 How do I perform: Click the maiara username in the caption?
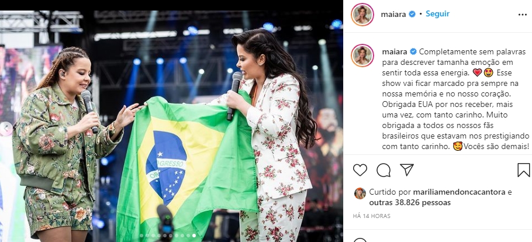click(395, 52)
